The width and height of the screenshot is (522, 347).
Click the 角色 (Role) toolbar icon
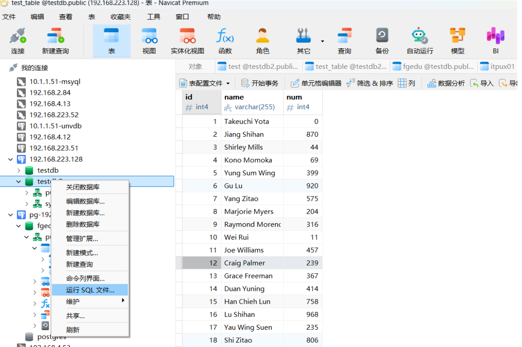[262, 41]
